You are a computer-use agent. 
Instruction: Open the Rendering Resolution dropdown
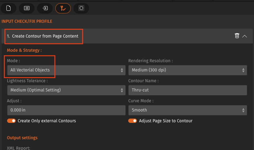[187, 70]
